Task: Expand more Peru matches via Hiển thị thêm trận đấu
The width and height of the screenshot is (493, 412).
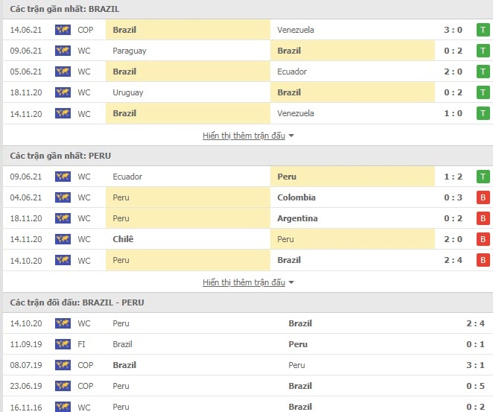Action: click(244, 282)
